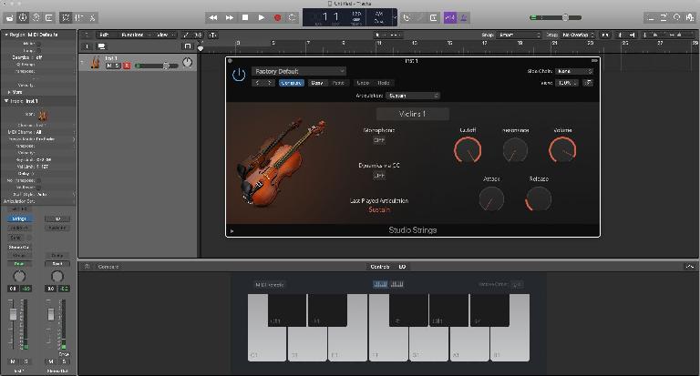
Task: Click the Strings instrument slot in channel strip
Action: point(19,219)
